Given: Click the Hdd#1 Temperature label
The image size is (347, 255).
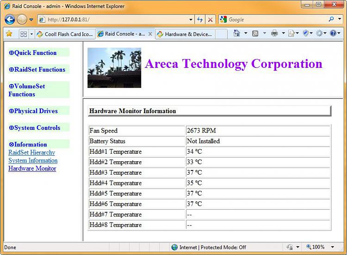Looking at the screenshot, I should tap(116, 152).
